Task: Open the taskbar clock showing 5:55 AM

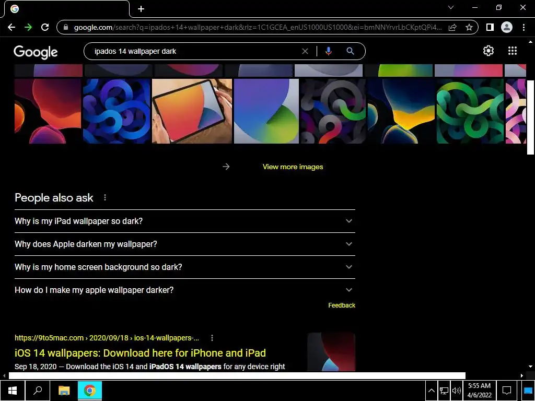Action: [479, 391]
